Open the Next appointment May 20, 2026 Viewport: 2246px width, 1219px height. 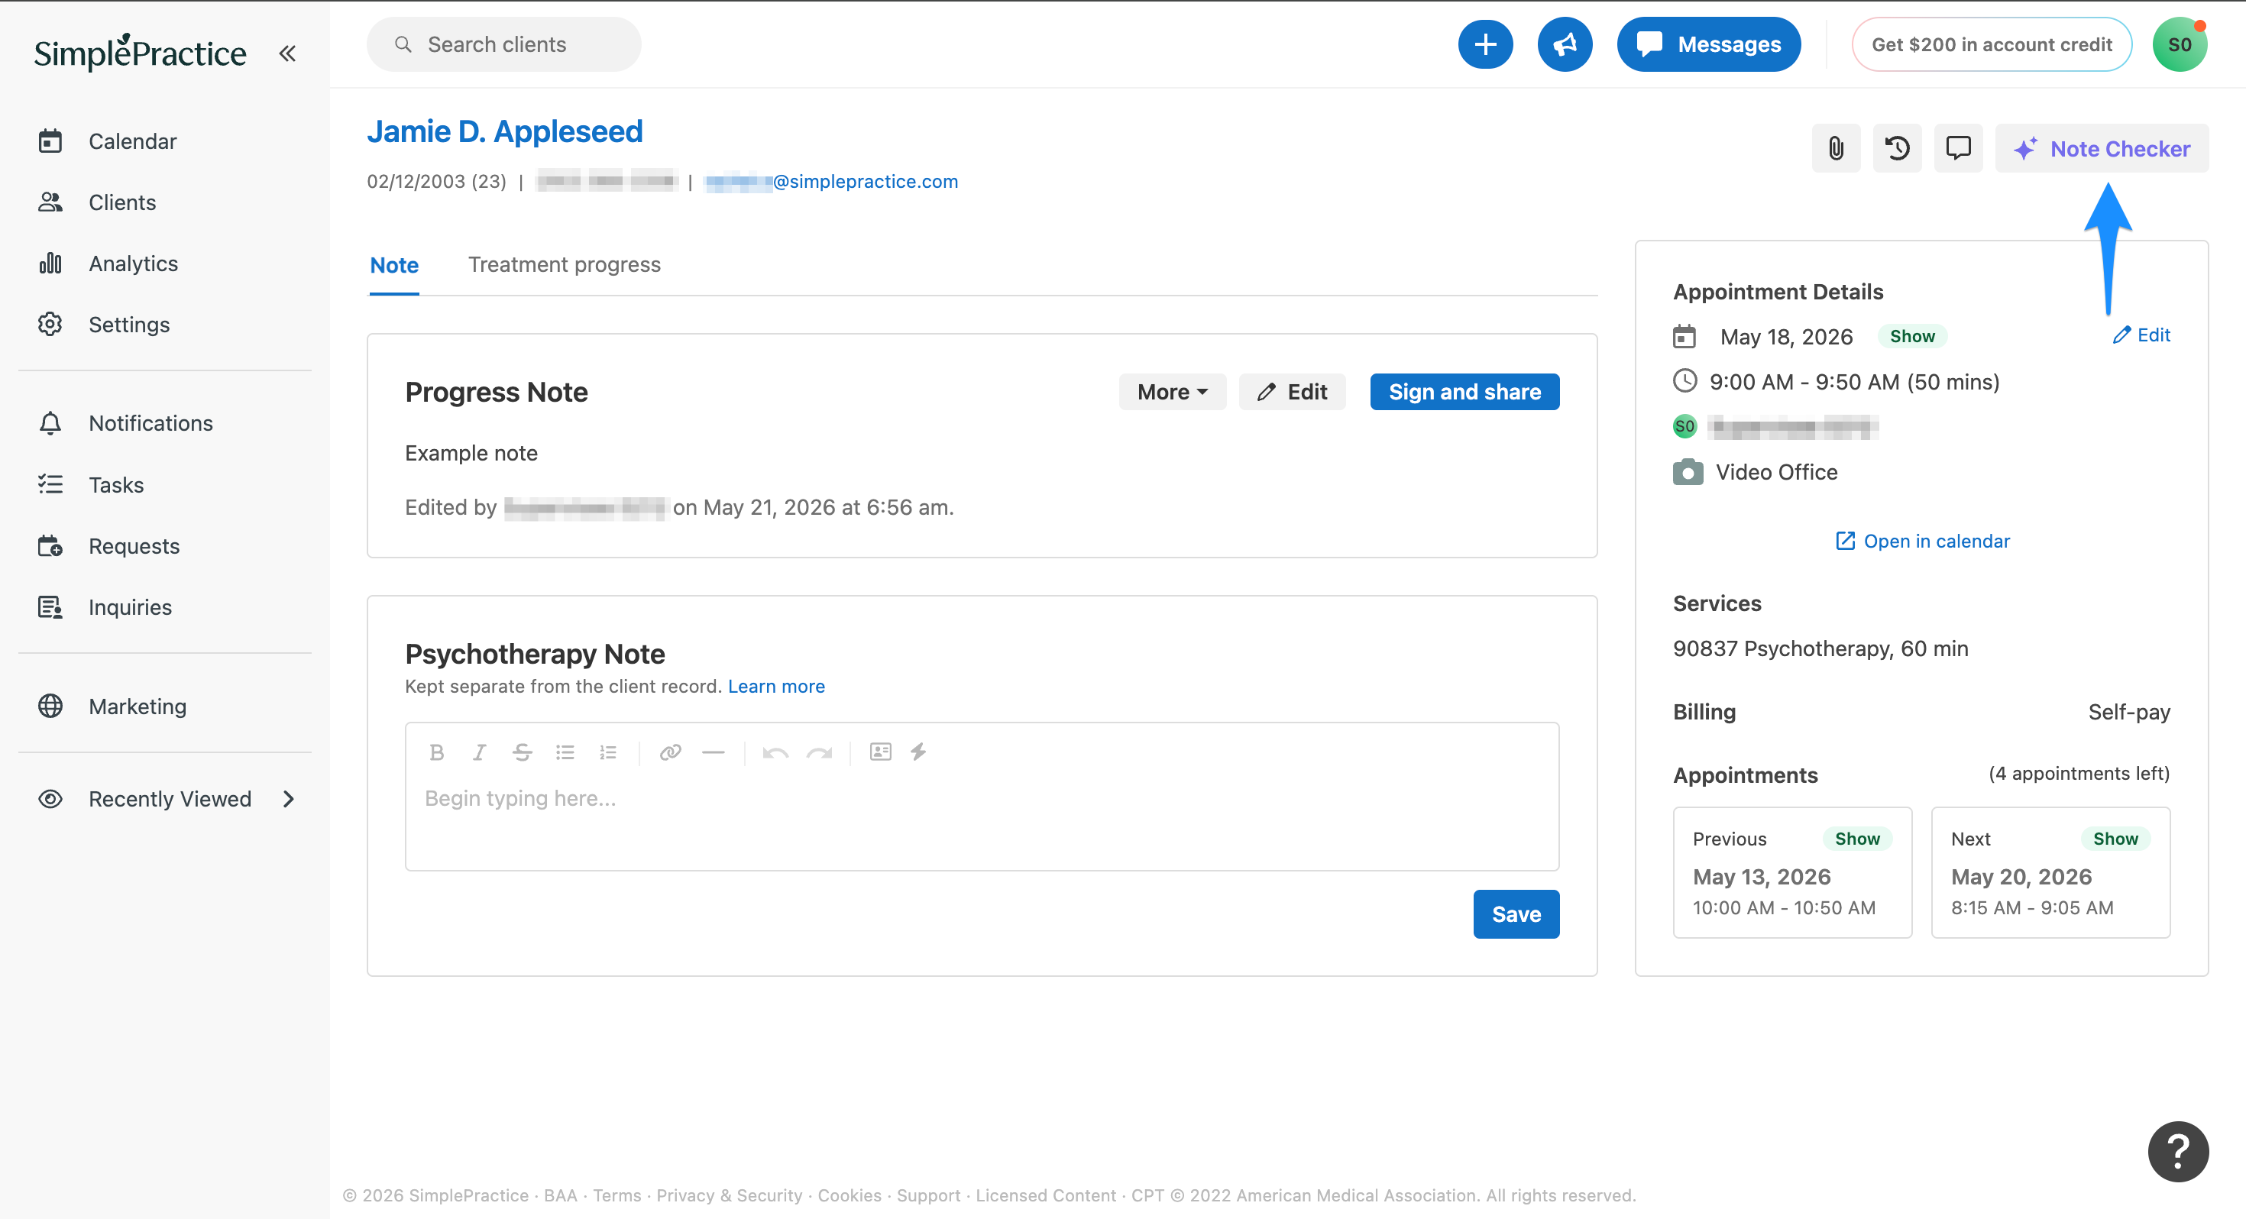[2050, 872]
